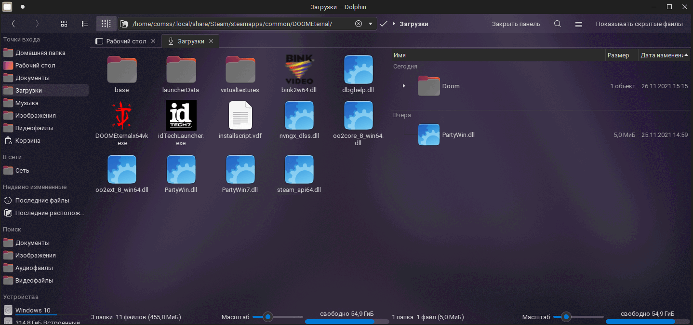Select steam_api64.dll file

coord(299,175)
